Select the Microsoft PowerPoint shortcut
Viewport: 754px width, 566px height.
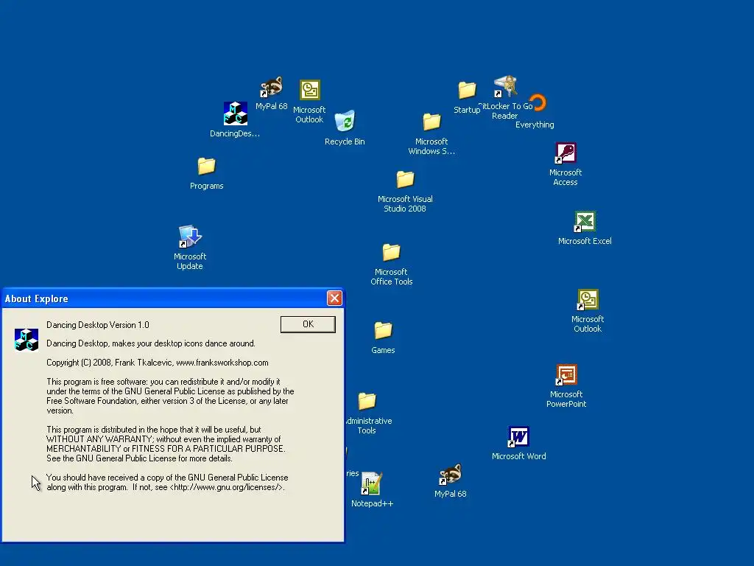tap(566, 375)
